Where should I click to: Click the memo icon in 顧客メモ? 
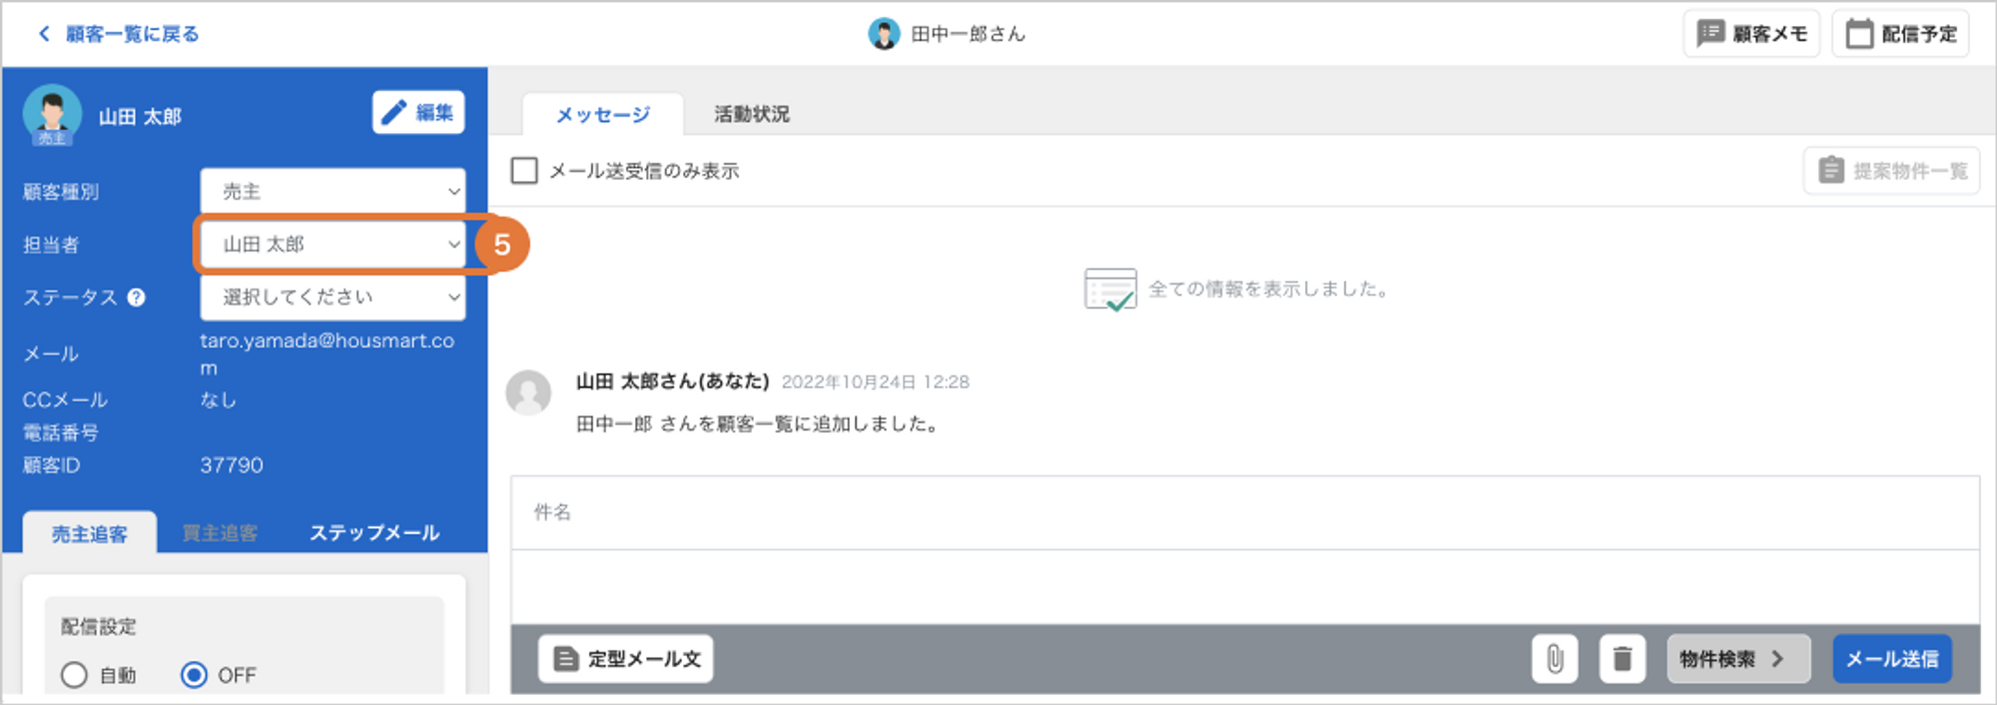pyautogui.click(x=1711, y=33)
